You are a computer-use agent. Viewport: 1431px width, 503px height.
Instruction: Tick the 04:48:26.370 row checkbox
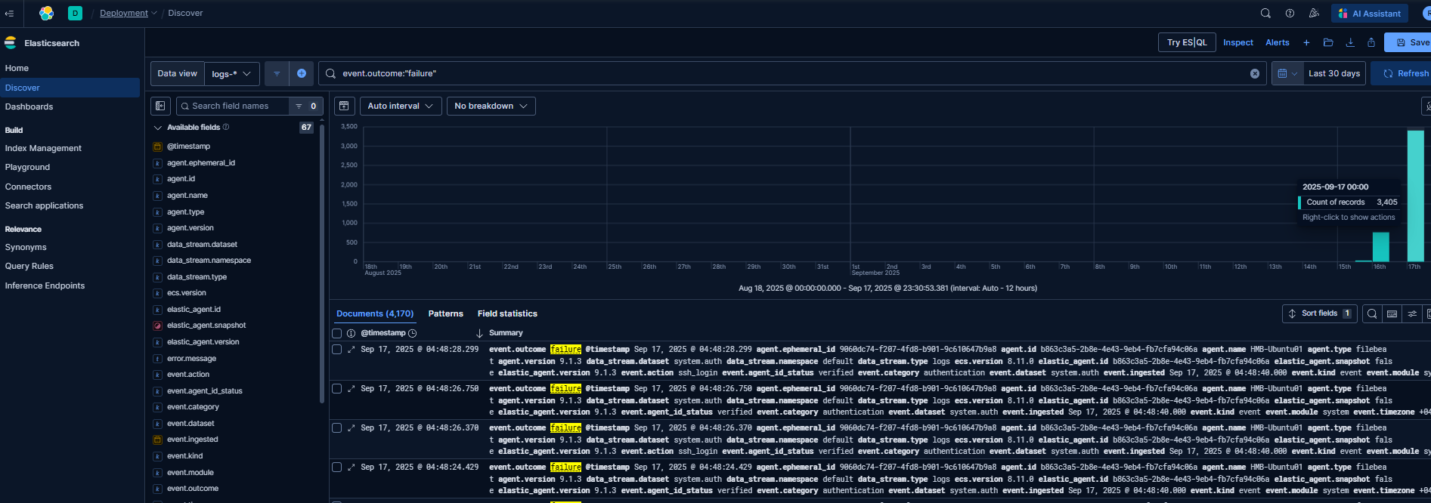click(337, 427)
